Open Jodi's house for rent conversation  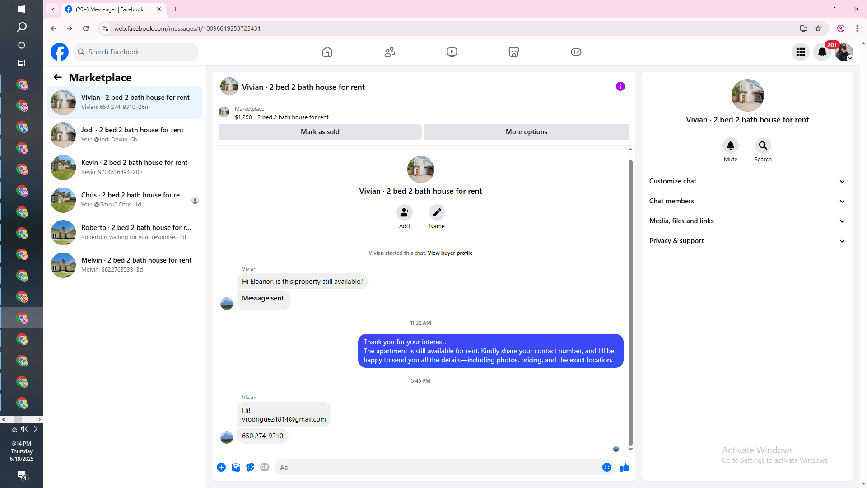point(125,135)
